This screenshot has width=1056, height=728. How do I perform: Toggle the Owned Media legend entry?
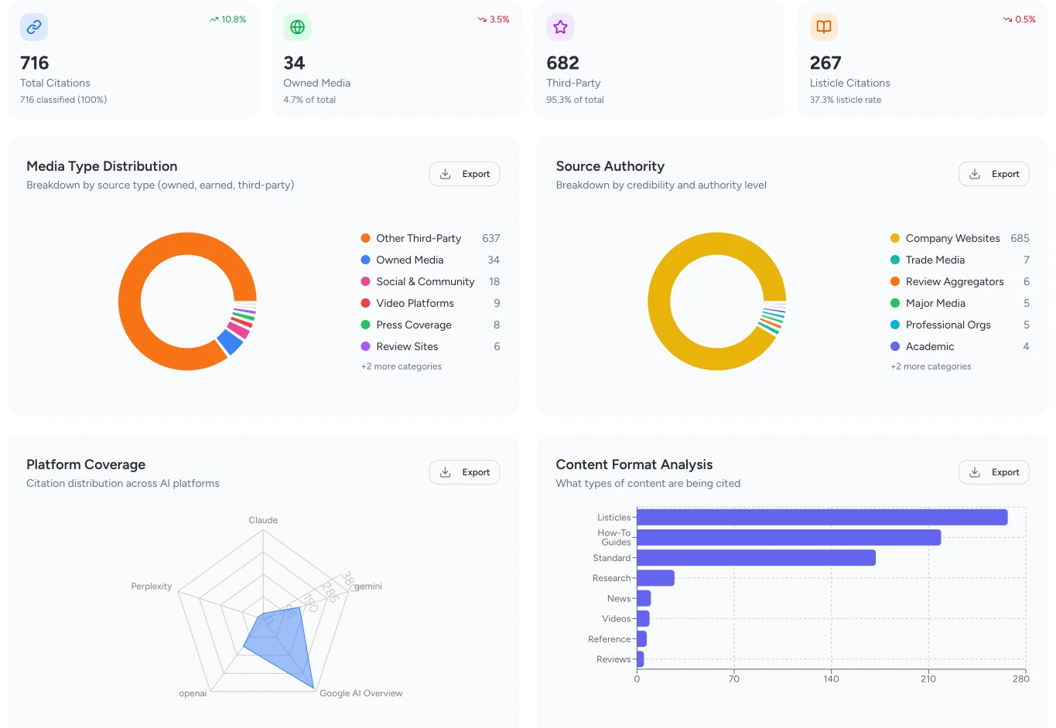pyautogui.click(x=408, y=260)
